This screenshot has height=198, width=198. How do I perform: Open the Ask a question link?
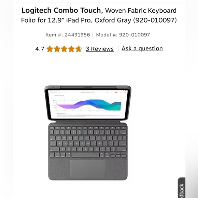(142, 48)
